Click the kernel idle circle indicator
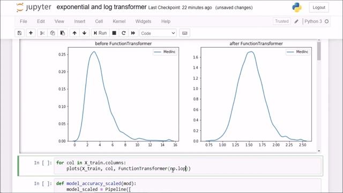This screenshot has height=193, width=343. click(x=326, y=21)
